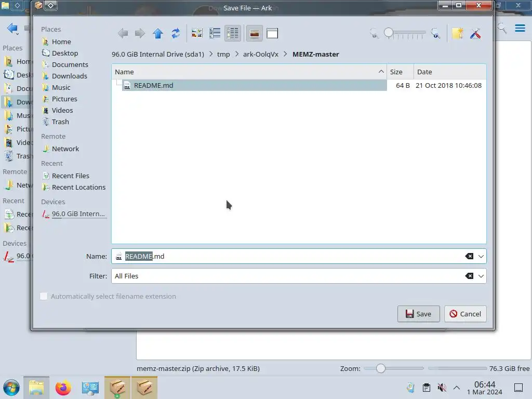
Task: Create a new folder
Action: tap(457, 33)
